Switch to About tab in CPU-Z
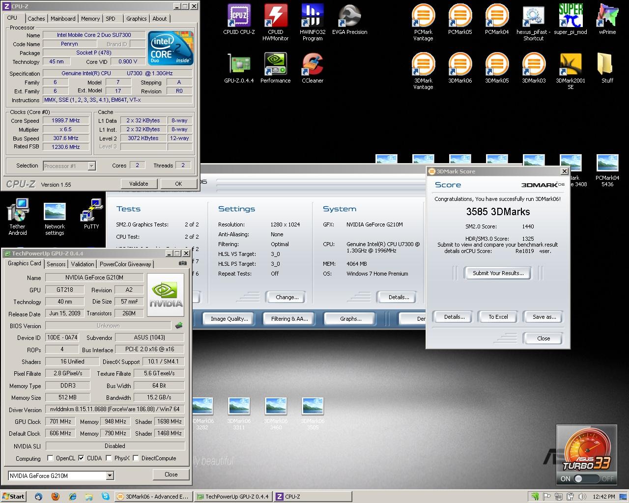Viewport: 629px width, 503px height. (x=160, y=19)
